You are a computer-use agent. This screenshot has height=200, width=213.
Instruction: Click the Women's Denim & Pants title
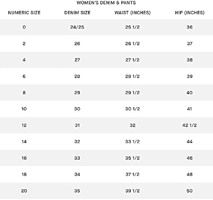(x=106, y=3)
